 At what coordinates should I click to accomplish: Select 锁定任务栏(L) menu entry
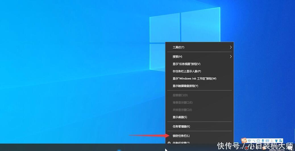pyautogui.click(x=200, y=136)
